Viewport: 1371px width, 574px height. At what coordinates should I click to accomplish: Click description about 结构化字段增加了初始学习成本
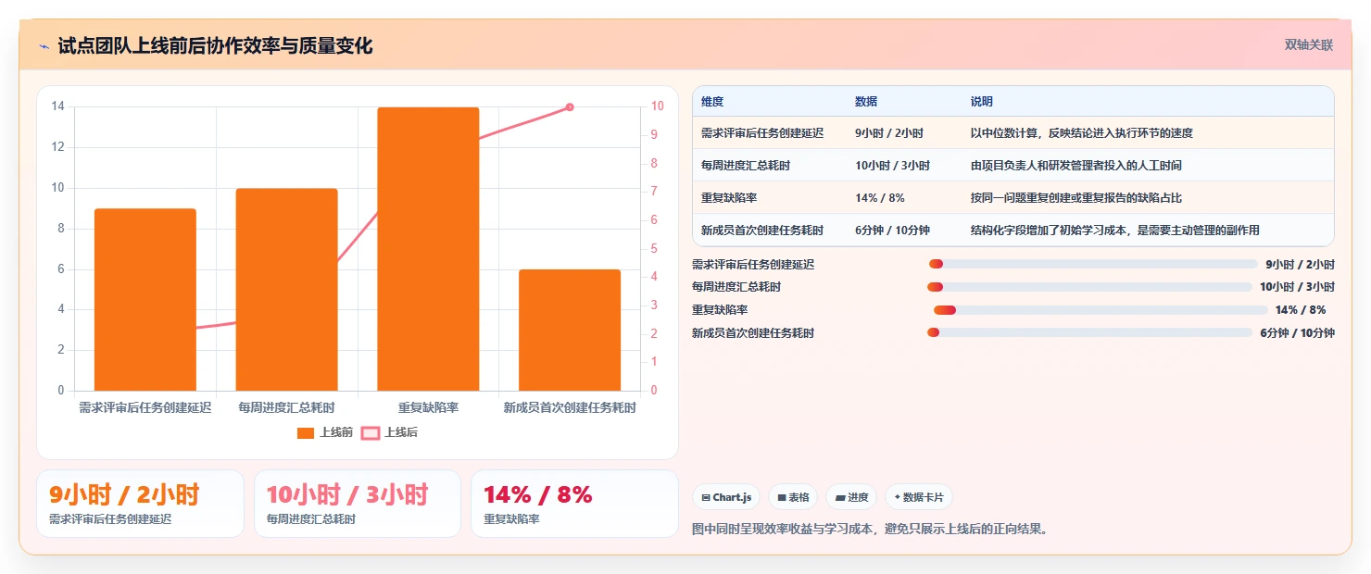point(1115,231)
